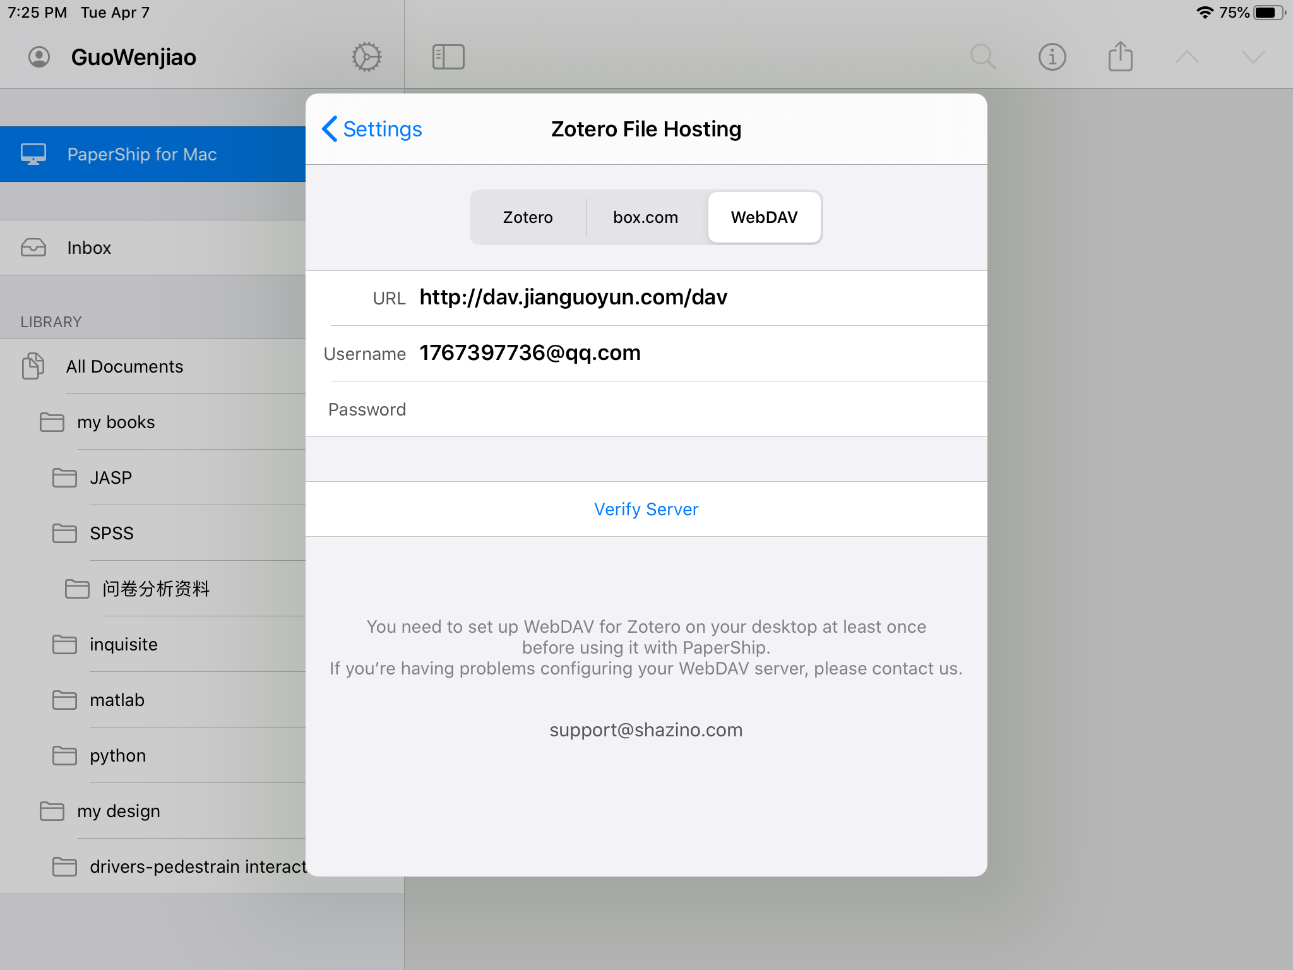Tap the share export icon
Viewport: 1293px width, 970px height.
pyautogui.click(x=1121, y=57)
